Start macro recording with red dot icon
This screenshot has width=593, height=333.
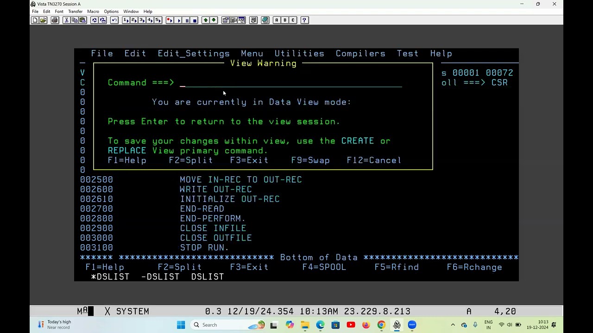[170, 20]
